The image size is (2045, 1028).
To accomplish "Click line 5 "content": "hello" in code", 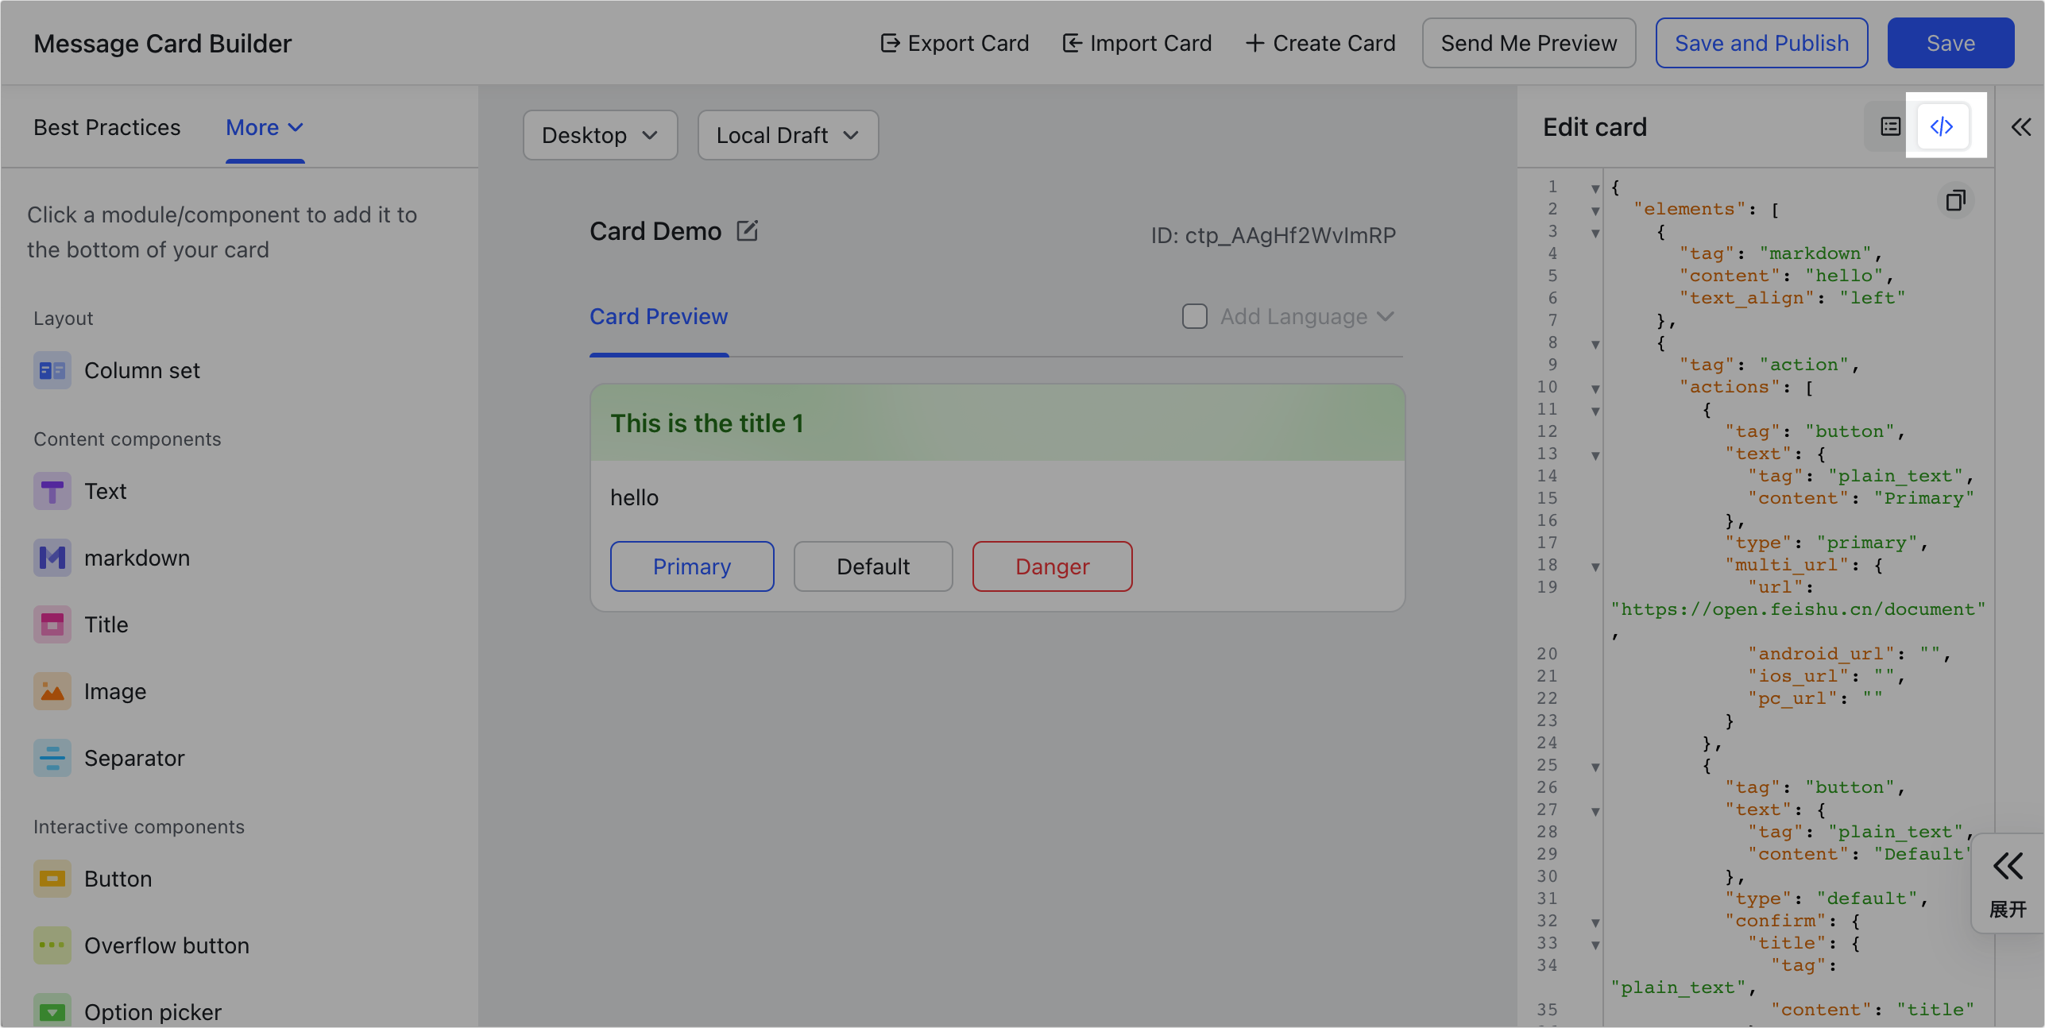I will click(1786, 276).
